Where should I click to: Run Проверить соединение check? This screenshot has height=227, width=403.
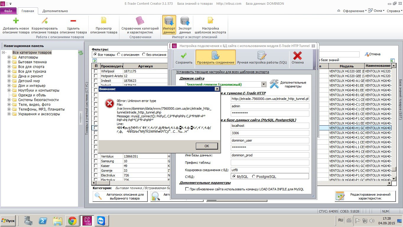(216, 58)
